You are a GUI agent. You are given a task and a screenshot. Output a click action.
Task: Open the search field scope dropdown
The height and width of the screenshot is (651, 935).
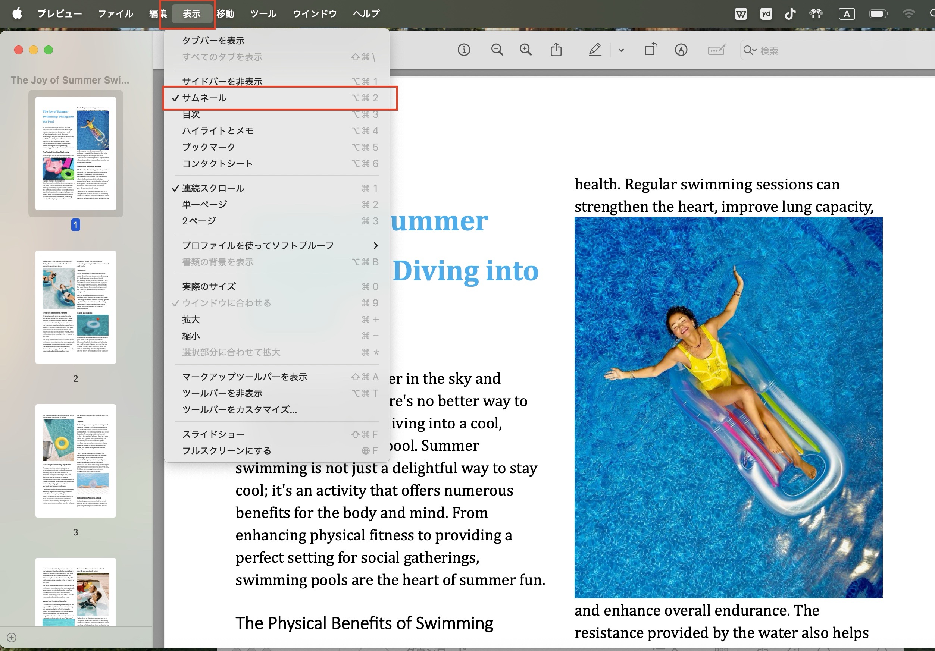pyautogui.click(x=751, y=50)
